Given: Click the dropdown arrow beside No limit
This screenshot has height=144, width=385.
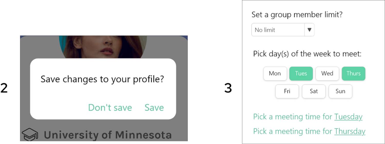Looking at the screenshot, I should click(x=309, y=30).
